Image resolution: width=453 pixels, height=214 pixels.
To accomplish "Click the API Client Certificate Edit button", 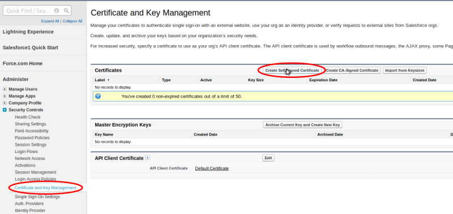I will [x=268, y=158].
